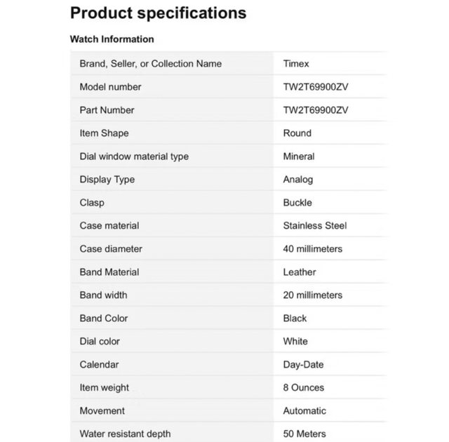Screen dimensions: 449x442
Task: Select the 50 Meters water resistance value
Action: pyautogui.click(x=304, y=434)
